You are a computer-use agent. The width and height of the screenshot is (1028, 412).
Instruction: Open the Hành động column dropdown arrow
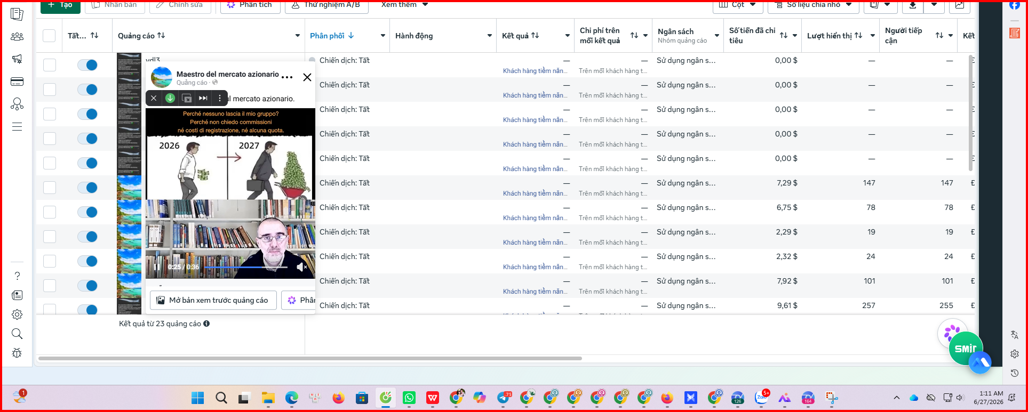pos(490,36)
